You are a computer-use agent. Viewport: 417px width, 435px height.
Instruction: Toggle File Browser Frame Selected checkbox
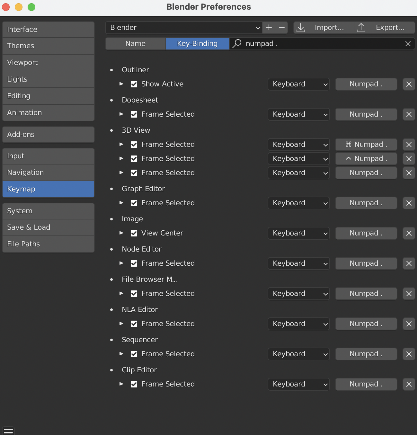(x=134, y=294)
